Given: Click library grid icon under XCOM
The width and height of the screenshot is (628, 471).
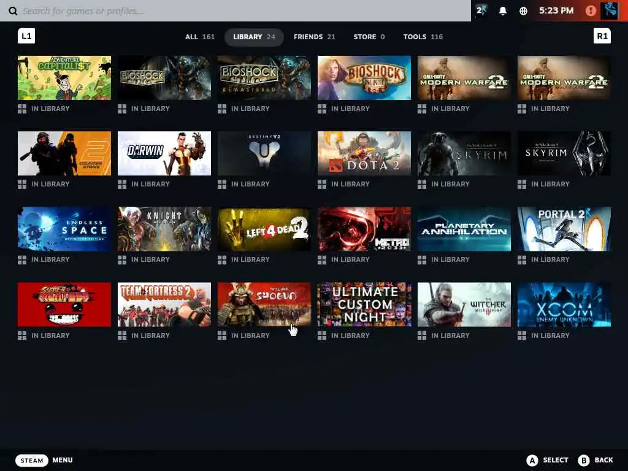Looking at the screenshot, I should point(522,335).
